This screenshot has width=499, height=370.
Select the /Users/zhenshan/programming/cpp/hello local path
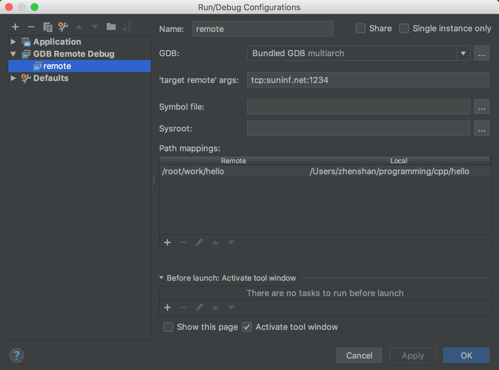(x=399, y=171)
